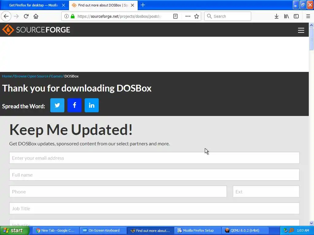314x235 pixels.
Task: Open the SourceForge site hamburger menu
Action: click(x=301, y=30)
